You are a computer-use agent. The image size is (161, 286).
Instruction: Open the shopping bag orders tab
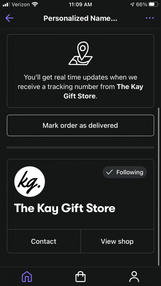click(80, 277)
